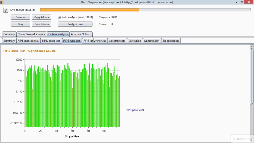Viewport: 254px width, 143px height.
Task: Click the Save tokens button
Action: click(x=42, y=24)
